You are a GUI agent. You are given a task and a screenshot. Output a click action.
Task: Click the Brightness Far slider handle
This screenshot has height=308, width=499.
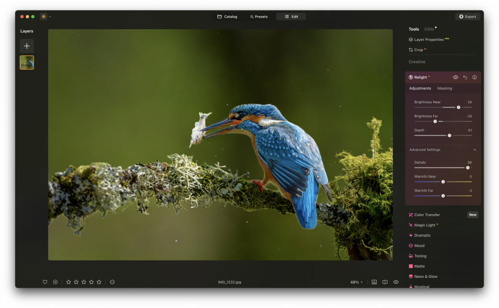435,122
